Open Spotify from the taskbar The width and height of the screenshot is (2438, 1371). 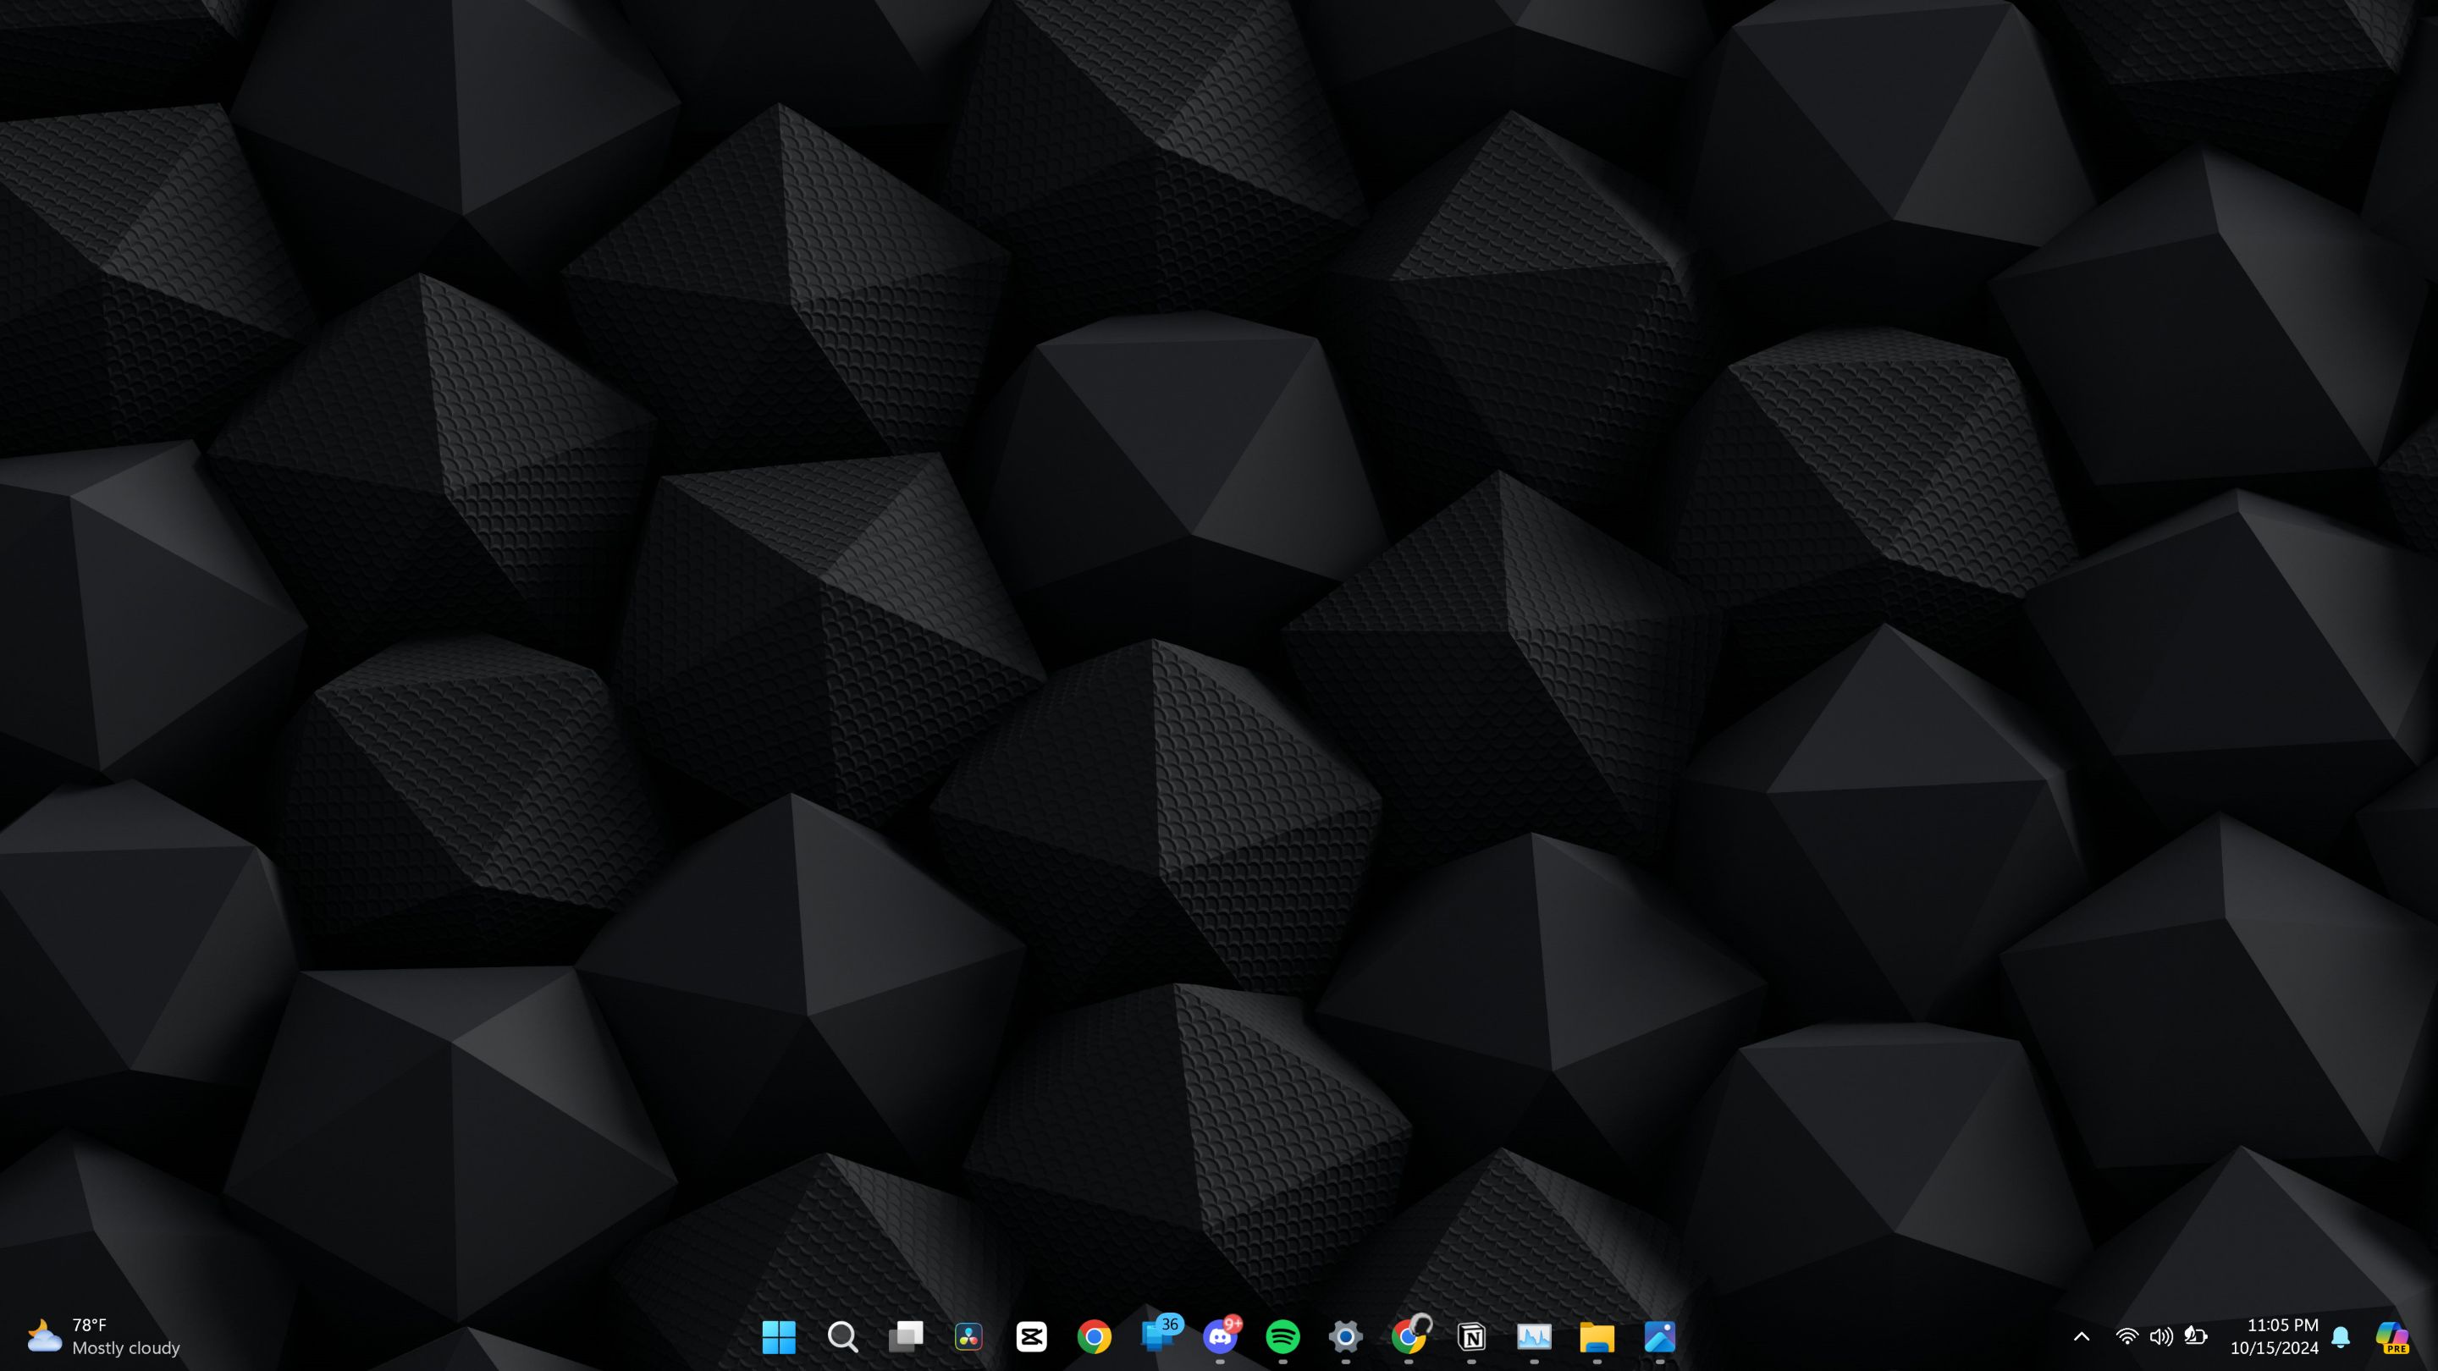pyautogui.click(x=1283, y=1337)
